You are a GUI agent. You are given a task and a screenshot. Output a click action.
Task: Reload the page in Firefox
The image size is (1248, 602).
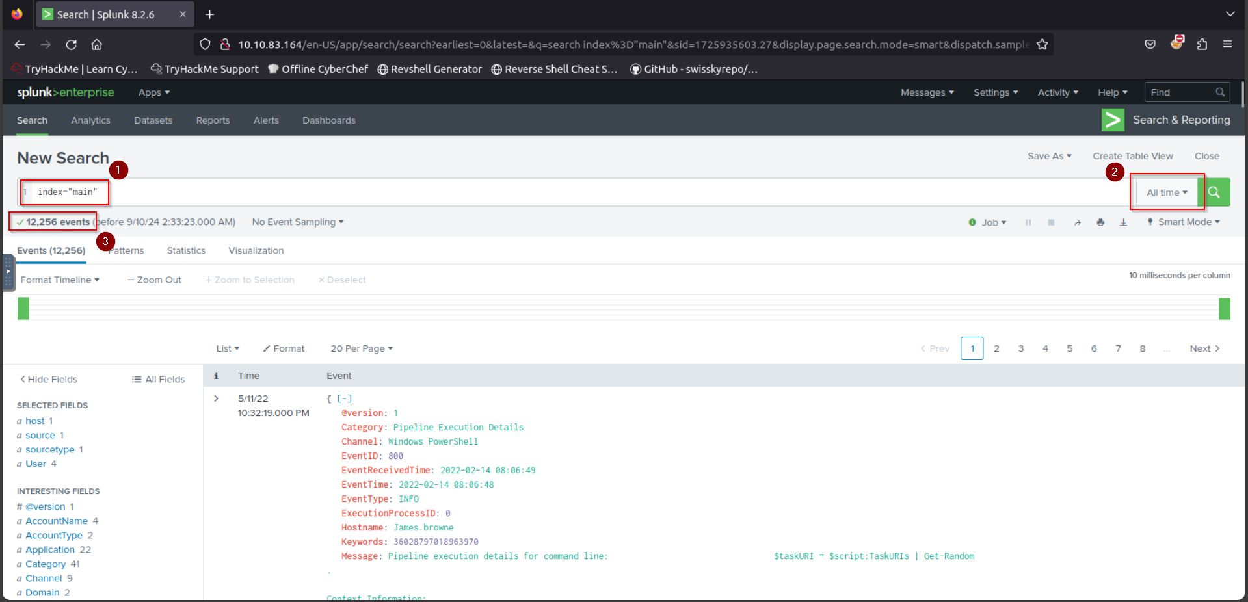72,45
